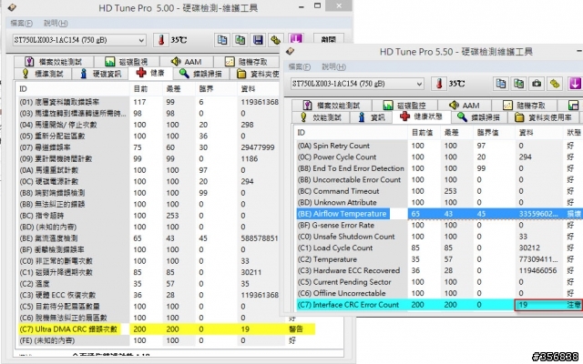The width and height of the screenshot is (583, 364).
Task: Click second green copy icon in 5.50 toolbar
Action: coord(518,84)
